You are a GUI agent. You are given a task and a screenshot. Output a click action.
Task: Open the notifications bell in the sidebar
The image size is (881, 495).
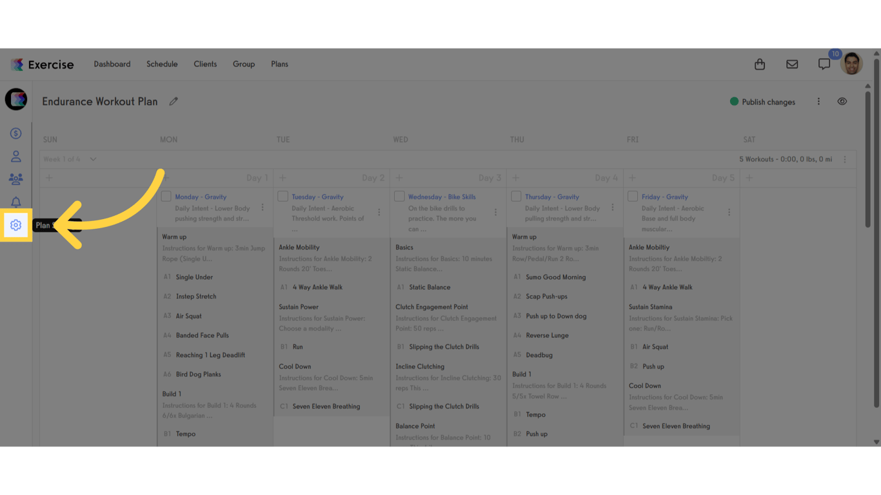click(15, 202)
